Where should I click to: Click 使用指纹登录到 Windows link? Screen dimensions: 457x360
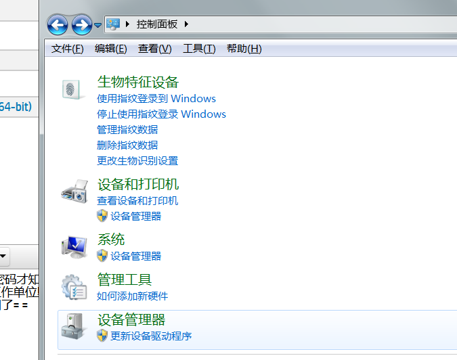tap(156, 99)
